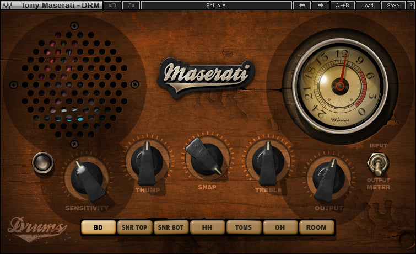Click the undo arrow in the toolbar

pos(112,6)
